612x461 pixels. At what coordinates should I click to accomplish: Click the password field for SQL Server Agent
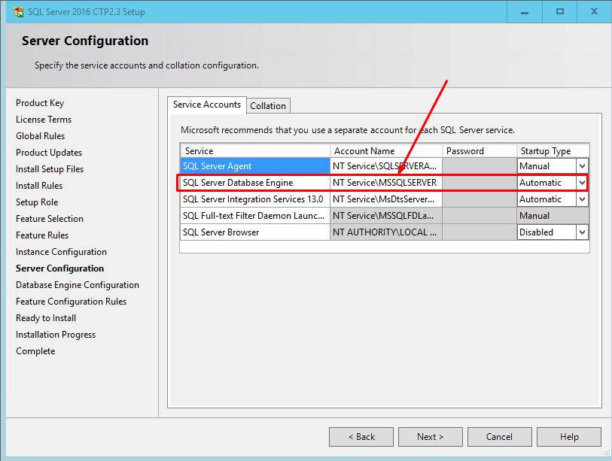(480, 166)
